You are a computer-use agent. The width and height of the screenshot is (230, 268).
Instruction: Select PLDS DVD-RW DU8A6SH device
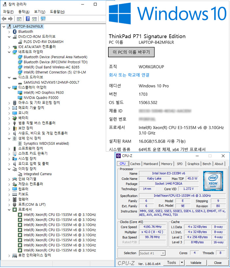pos(43,42)
